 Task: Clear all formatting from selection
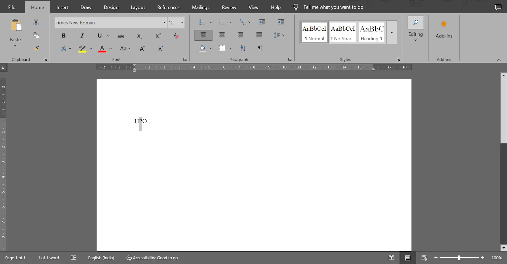pos(176,36)
